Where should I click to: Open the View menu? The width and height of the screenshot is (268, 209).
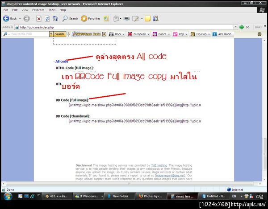[x=25, y=10]
